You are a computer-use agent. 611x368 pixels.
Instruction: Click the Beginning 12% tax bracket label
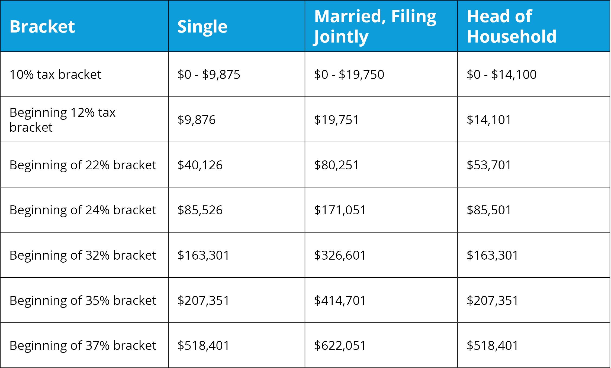point(62,120)
